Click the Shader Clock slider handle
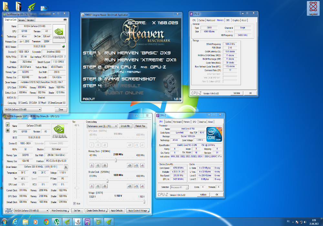Viewport: 323px width, 226px height. point(107,181)
